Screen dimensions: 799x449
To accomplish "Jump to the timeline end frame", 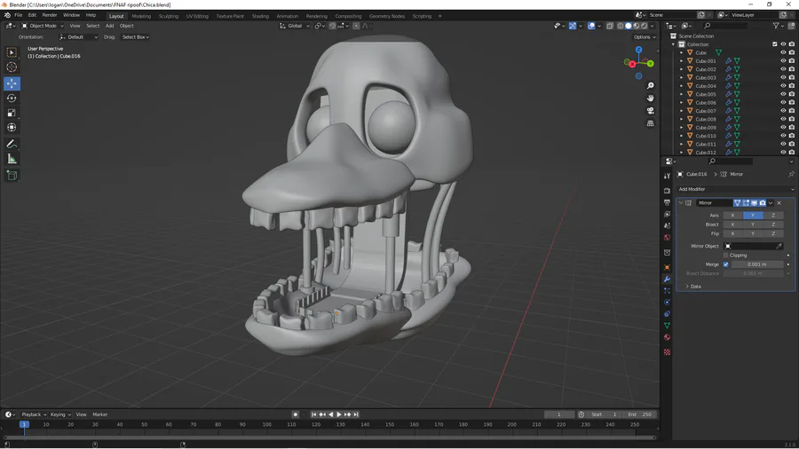I will [356, 415].
